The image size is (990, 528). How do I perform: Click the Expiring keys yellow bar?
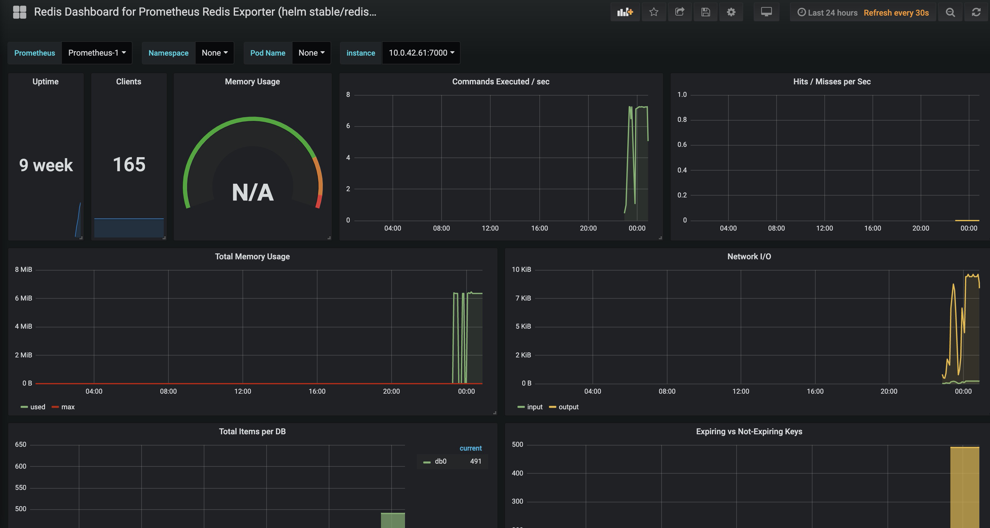(x=965, y=487)
